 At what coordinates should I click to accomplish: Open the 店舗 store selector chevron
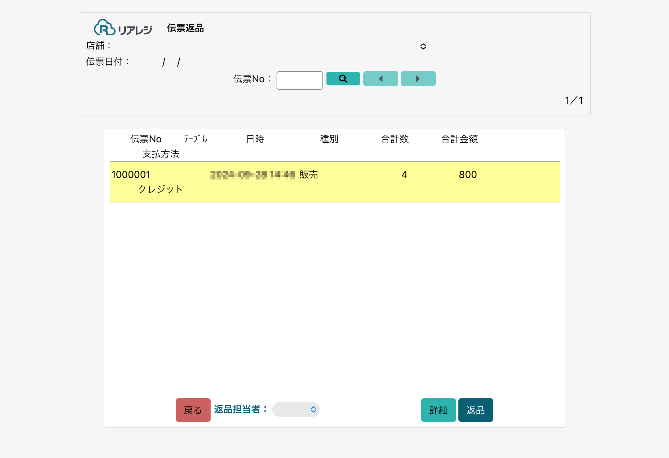(x=423, y=46)
